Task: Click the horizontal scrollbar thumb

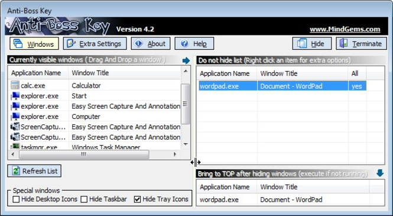Action: coord(84,154)
